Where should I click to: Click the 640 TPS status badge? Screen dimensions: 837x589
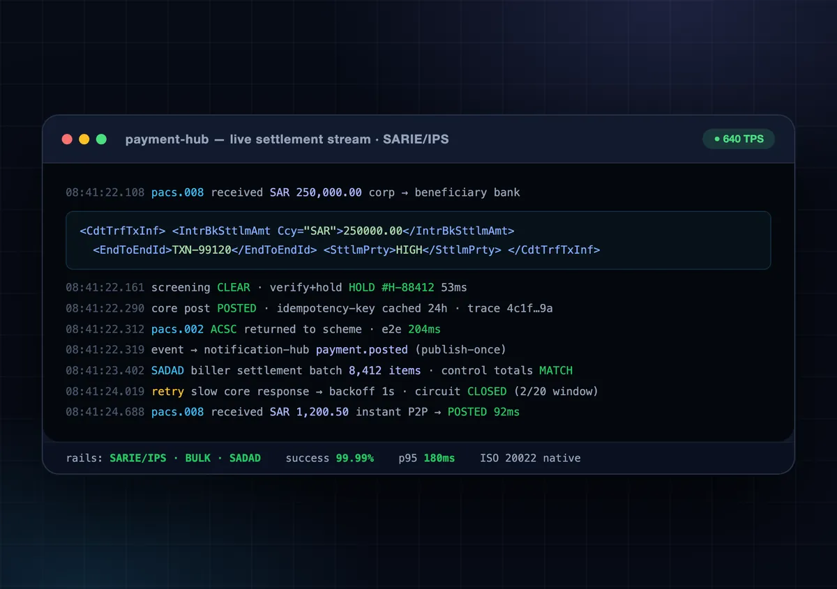(739, 139)
